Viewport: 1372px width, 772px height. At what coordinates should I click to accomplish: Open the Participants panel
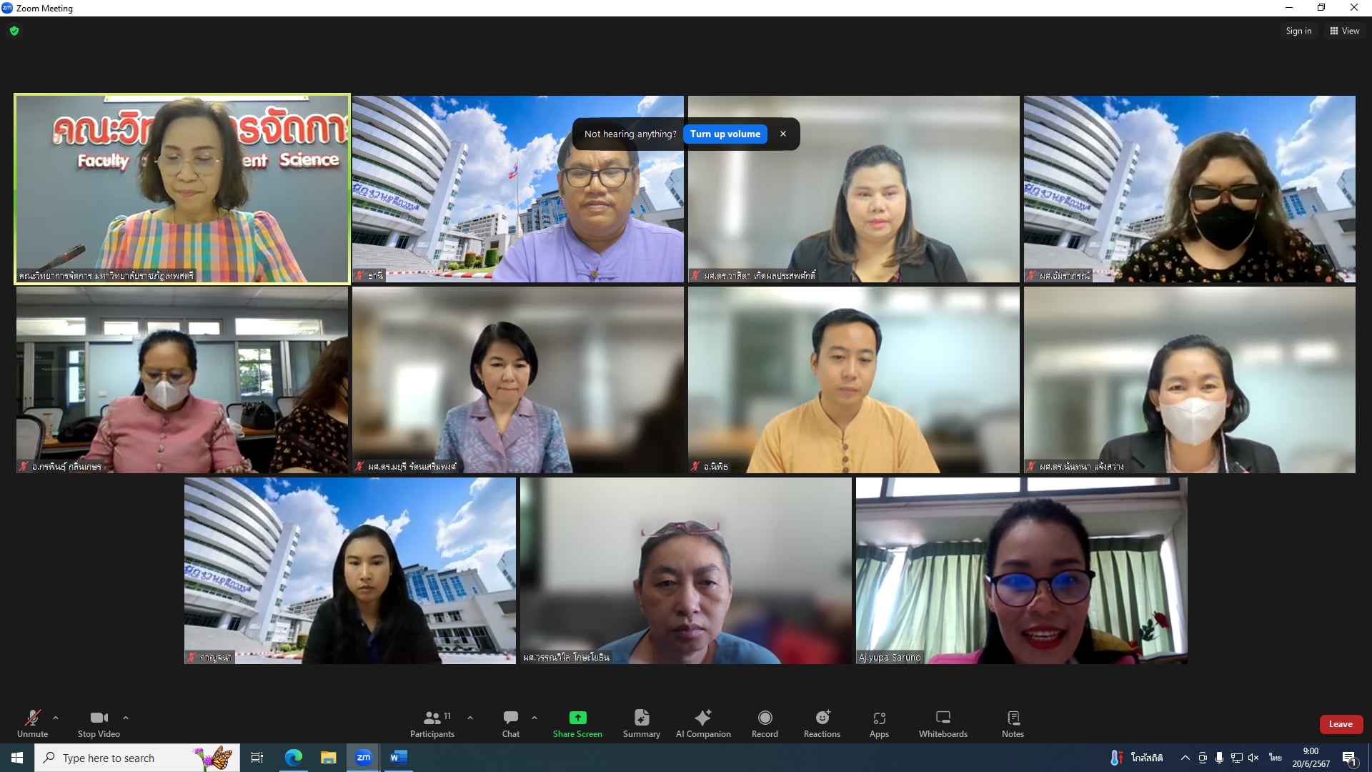[432, 723]
